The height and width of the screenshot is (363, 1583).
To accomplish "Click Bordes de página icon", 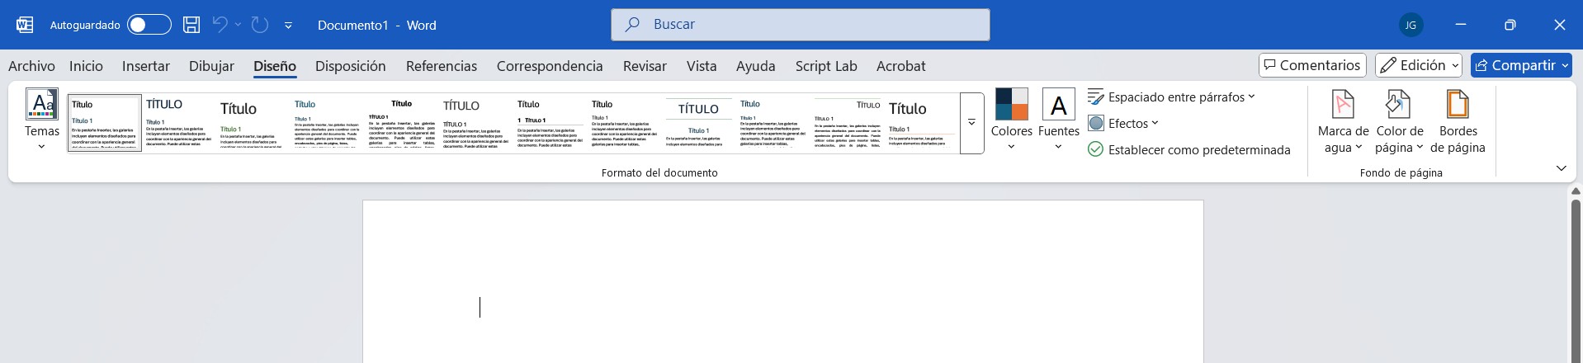I will (1458, 106).
